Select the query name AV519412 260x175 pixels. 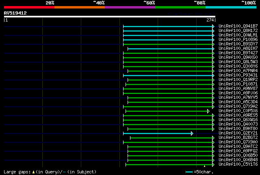pyautogui.click(x=15, y=13)
